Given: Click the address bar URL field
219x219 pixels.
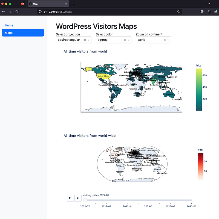Looking at the screenshot, I should pos(109,12).
